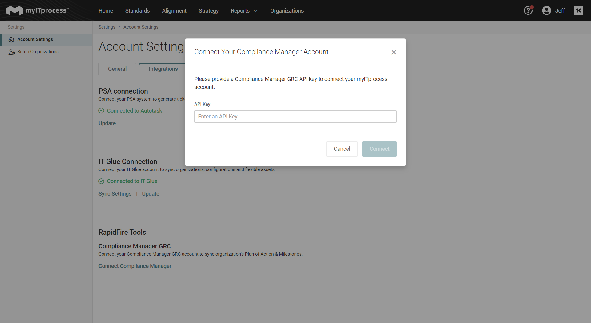Expand the Reports dropdown chevron
This screenshot has width=591, height=323.
coord(255,11)
